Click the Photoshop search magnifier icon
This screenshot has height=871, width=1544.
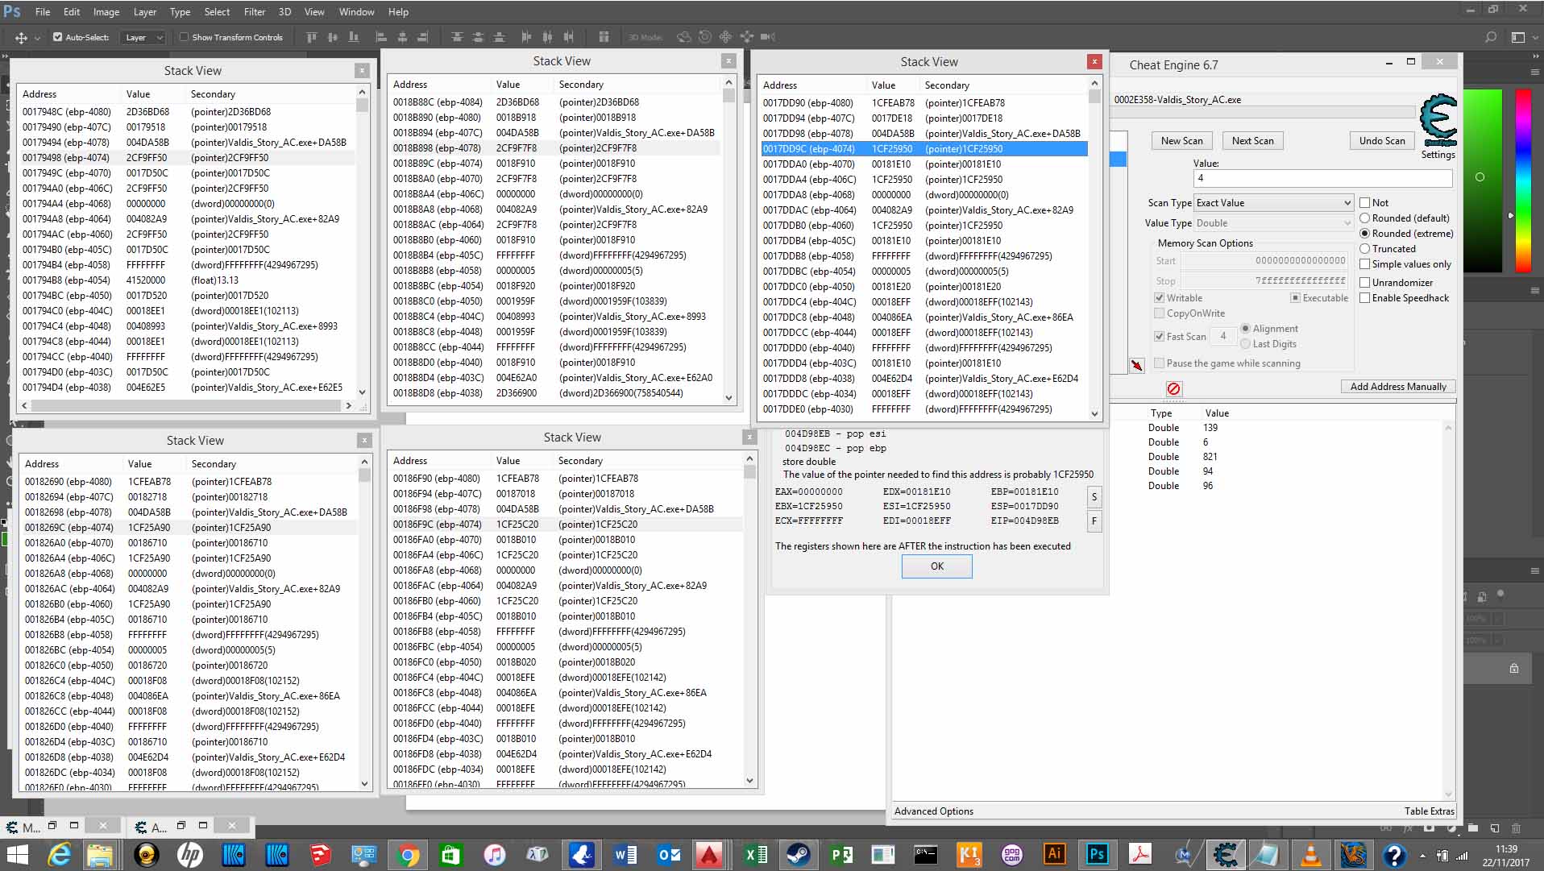coord(1490,37)
